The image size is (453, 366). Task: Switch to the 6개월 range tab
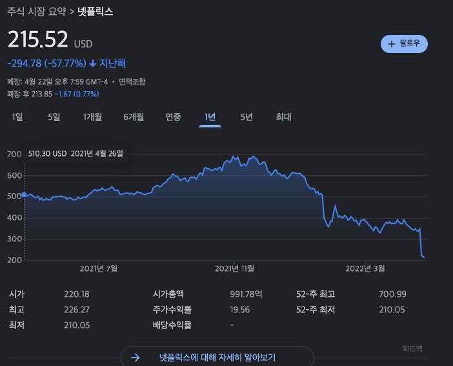(134, 117)
